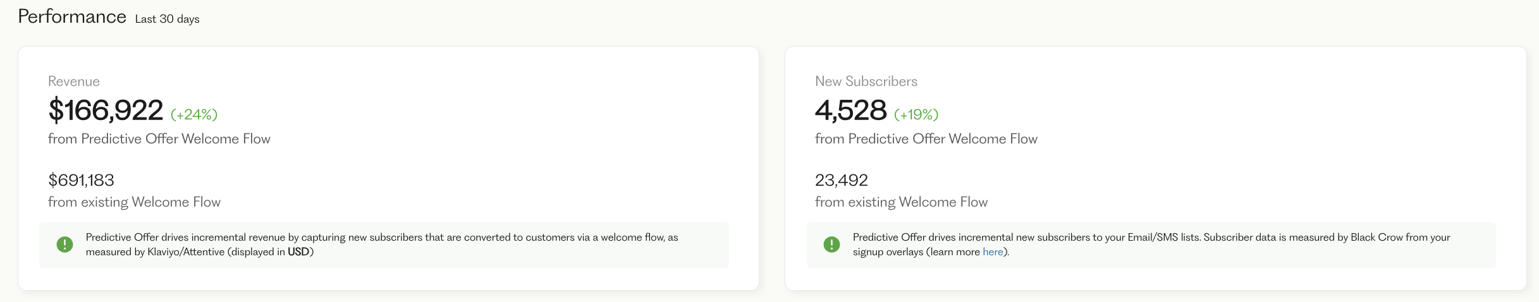Viewport: 1539px width, 302px height.
Task: Click the New Subscribers card label
Action: (866, 82)
